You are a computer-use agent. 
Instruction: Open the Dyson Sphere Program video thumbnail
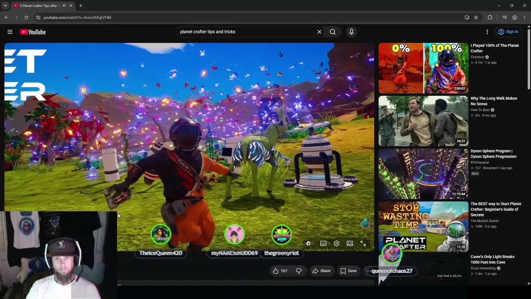click(x=423, y=174)
